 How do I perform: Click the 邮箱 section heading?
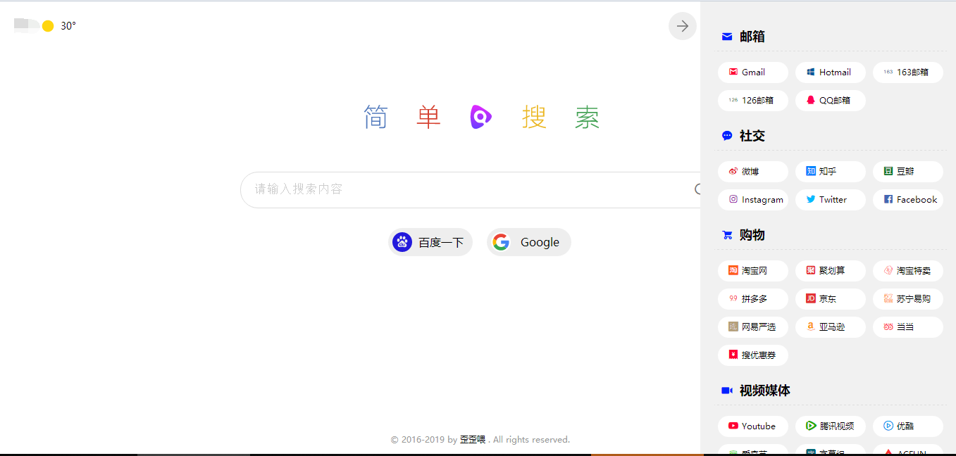coord(752,37)
